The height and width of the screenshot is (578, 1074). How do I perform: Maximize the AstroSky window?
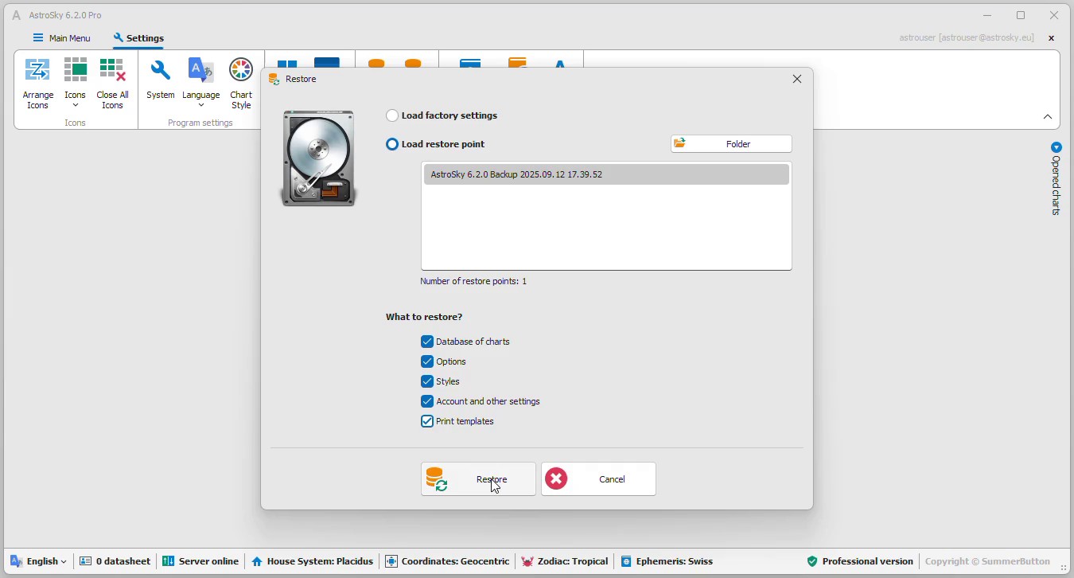pos(1021,15)
